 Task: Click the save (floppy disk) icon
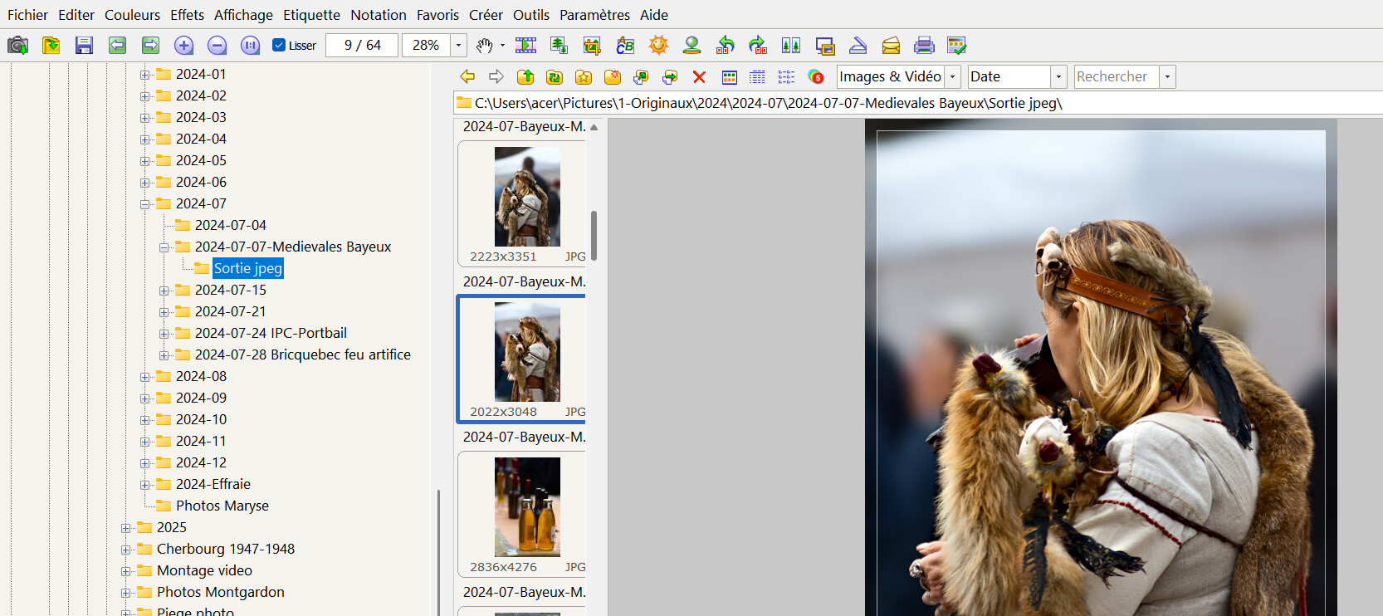pos(84,46)
